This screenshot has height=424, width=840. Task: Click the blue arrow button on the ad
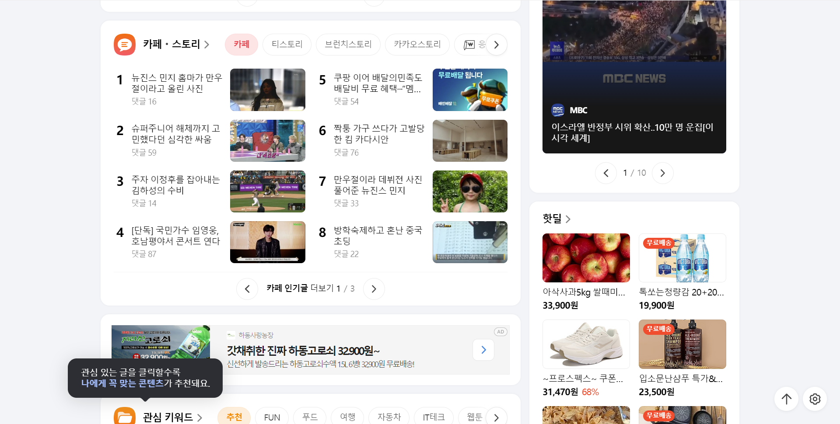pyautogui.click(x=483, y=350)
